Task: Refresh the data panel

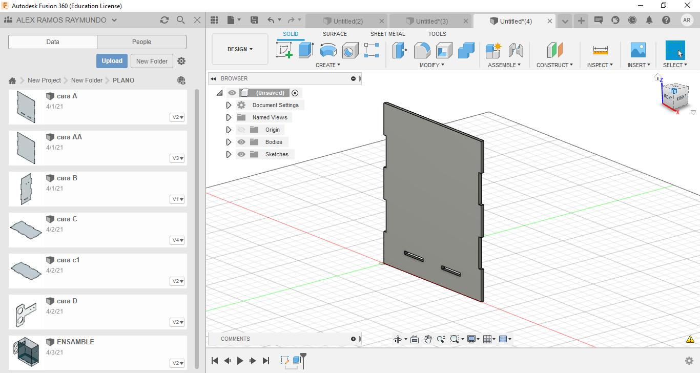Action: pos(164,20)
